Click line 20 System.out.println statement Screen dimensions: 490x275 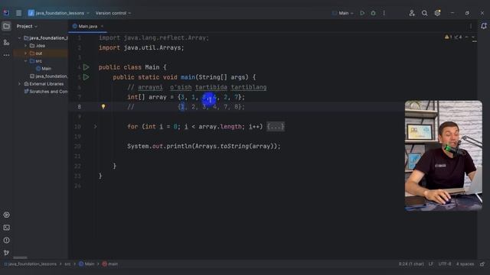tap(204, 146)
